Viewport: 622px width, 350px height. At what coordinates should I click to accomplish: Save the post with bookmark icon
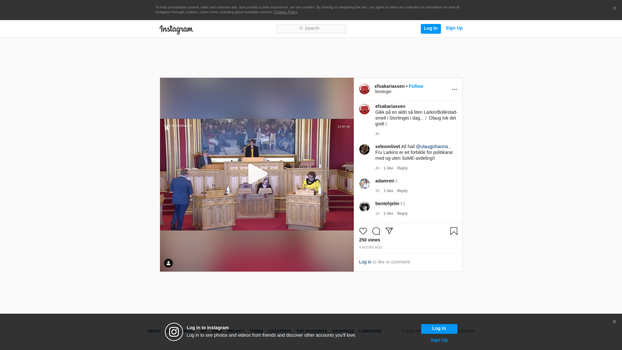[454, 231]
